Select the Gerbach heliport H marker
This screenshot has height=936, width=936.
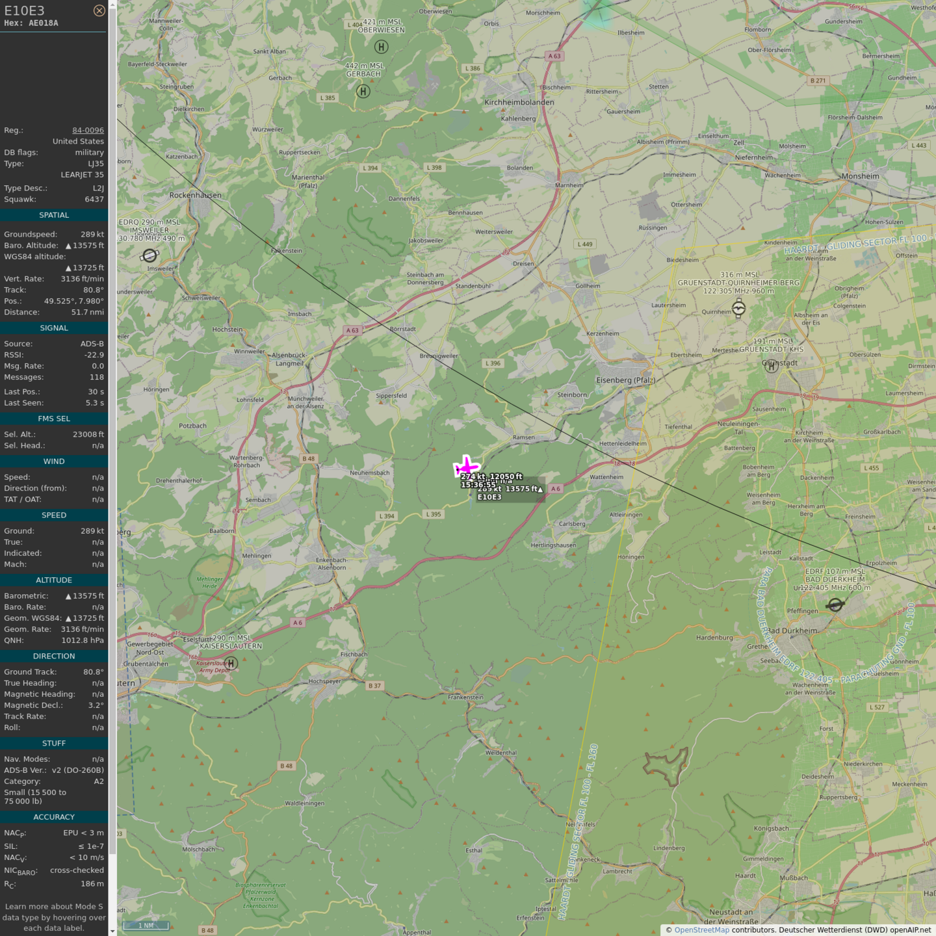point(363,91)
